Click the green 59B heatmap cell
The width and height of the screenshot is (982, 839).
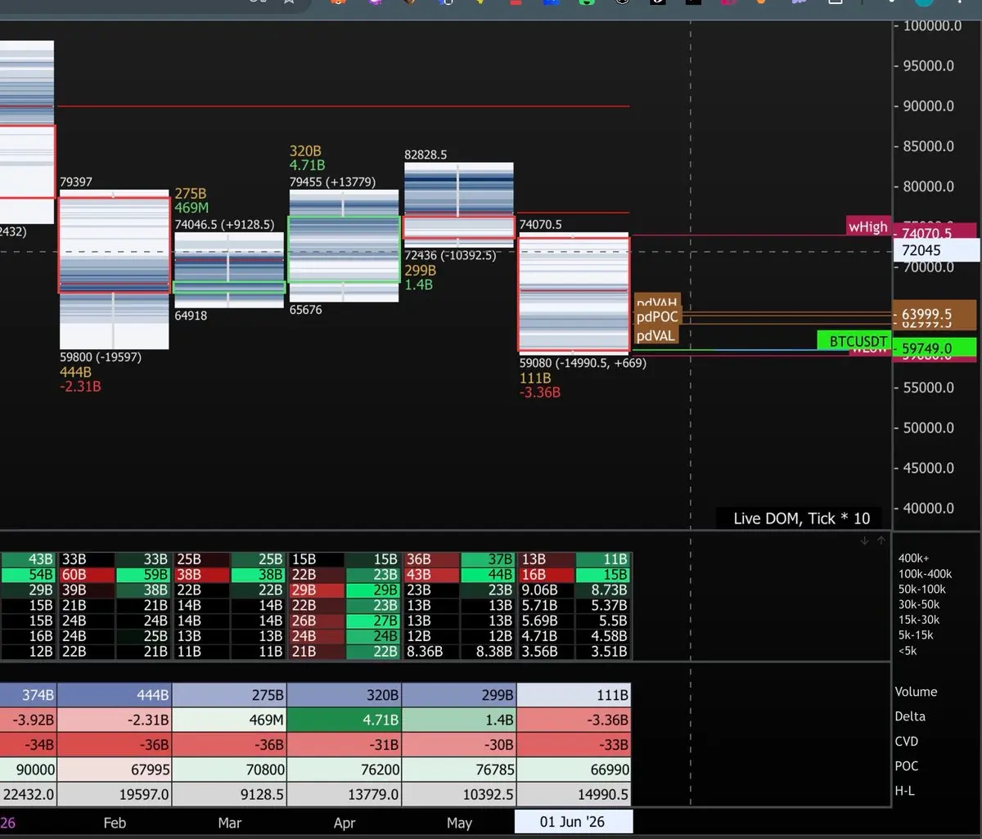142,575
